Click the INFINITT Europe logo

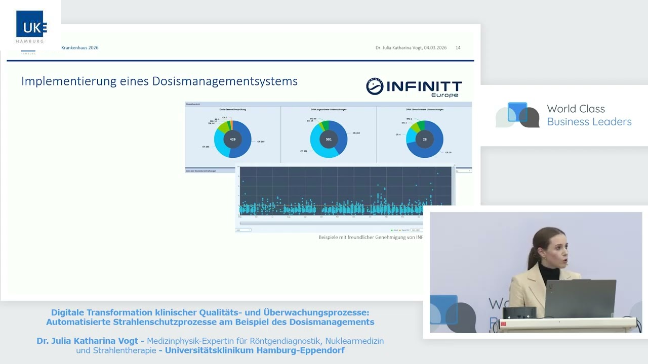click(414, 87)
